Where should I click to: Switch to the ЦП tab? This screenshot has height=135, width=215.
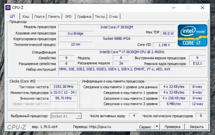coord(12,16)
